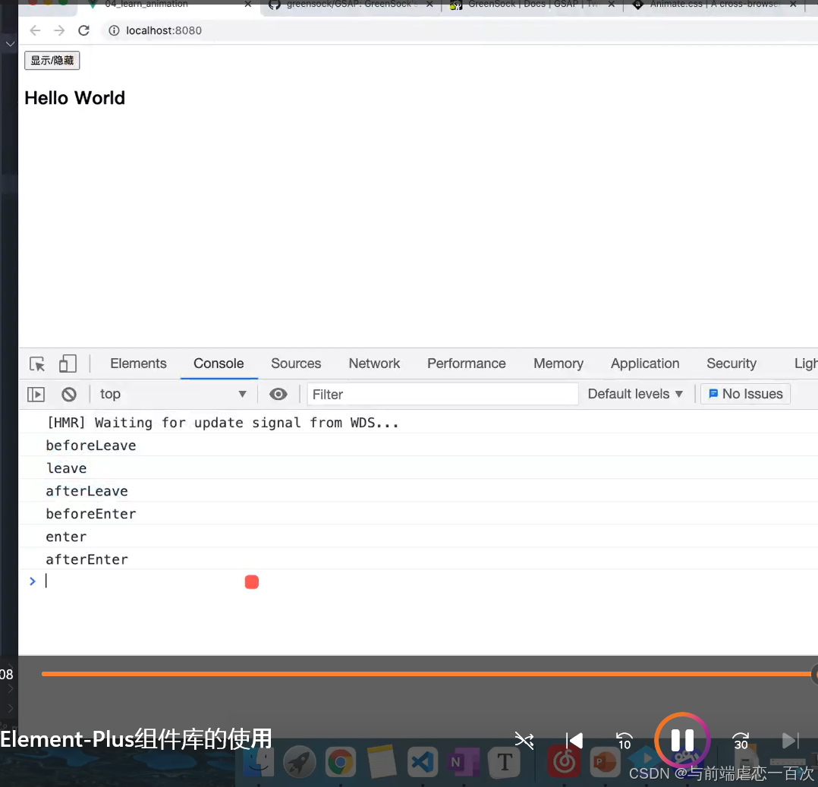Create live expression with eye icon

click(x=278, y=394)
